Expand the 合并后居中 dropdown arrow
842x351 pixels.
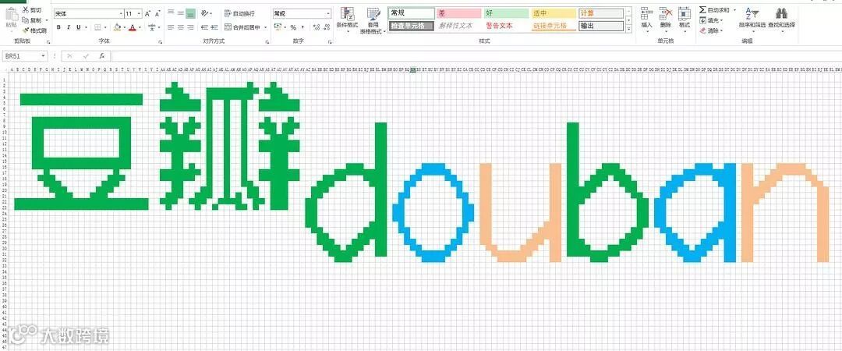click(x=265, y=27)
